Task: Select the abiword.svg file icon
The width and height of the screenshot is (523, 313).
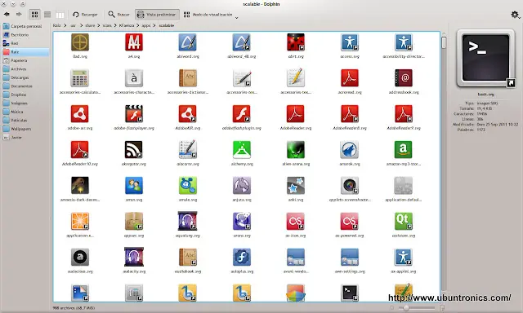Action: click(188, 42)
